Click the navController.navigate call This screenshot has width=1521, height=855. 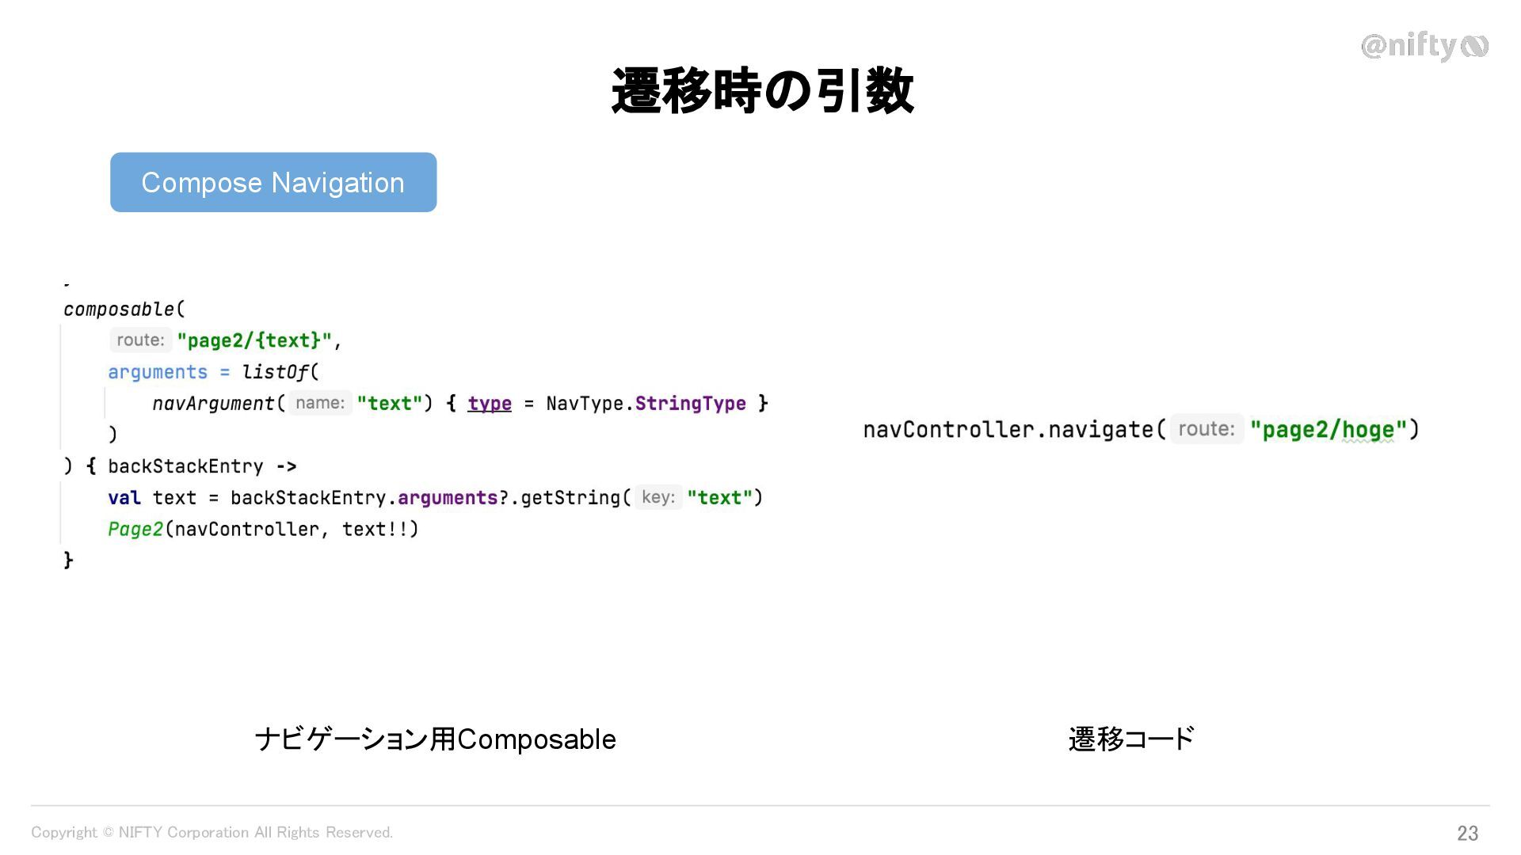point(1008,429)
